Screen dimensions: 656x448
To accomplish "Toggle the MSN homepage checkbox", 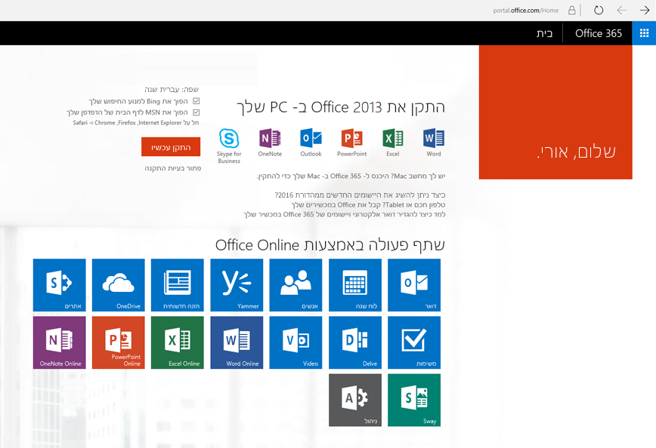I will [x=196, y=112].
